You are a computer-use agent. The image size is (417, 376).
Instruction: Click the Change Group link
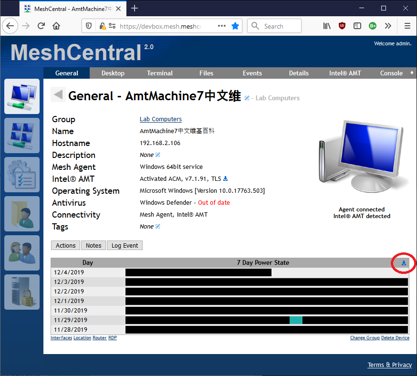(x=365, y=338)
